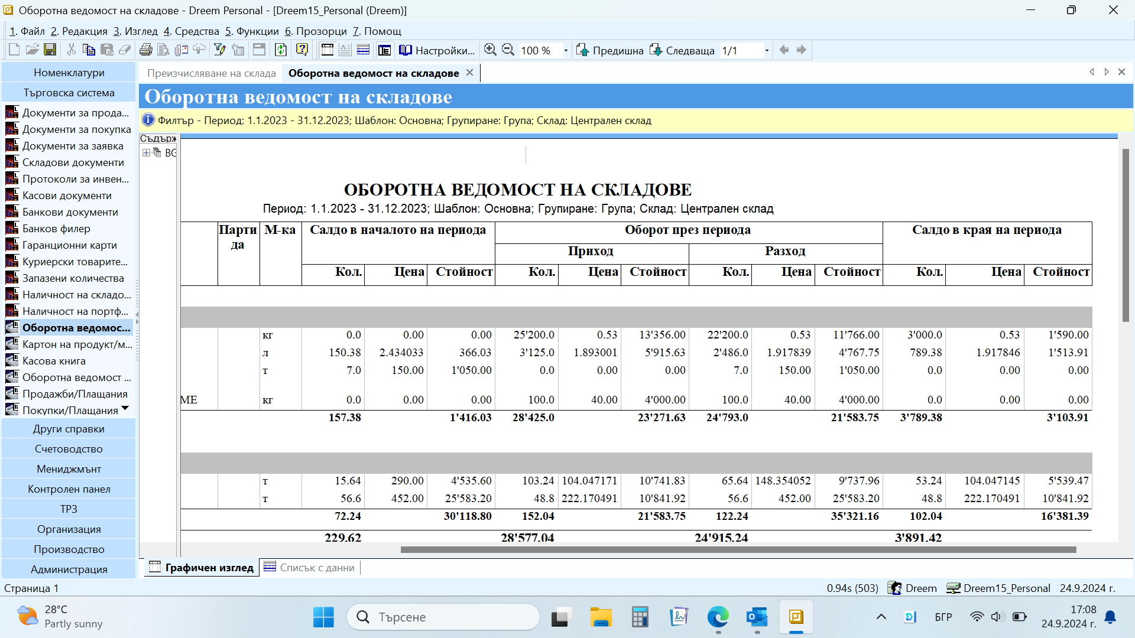Click the cloud upload icon
Image resolution: width=1135 pixels, height=638 pixels.
pyautogui.click(x=199, y=50)
